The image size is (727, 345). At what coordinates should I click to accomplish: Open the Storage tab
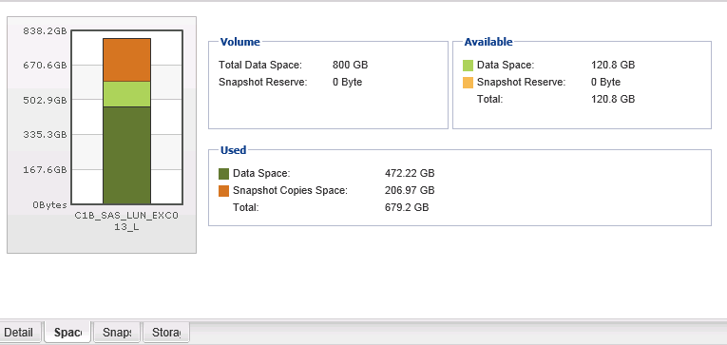[x=166, y=332]
